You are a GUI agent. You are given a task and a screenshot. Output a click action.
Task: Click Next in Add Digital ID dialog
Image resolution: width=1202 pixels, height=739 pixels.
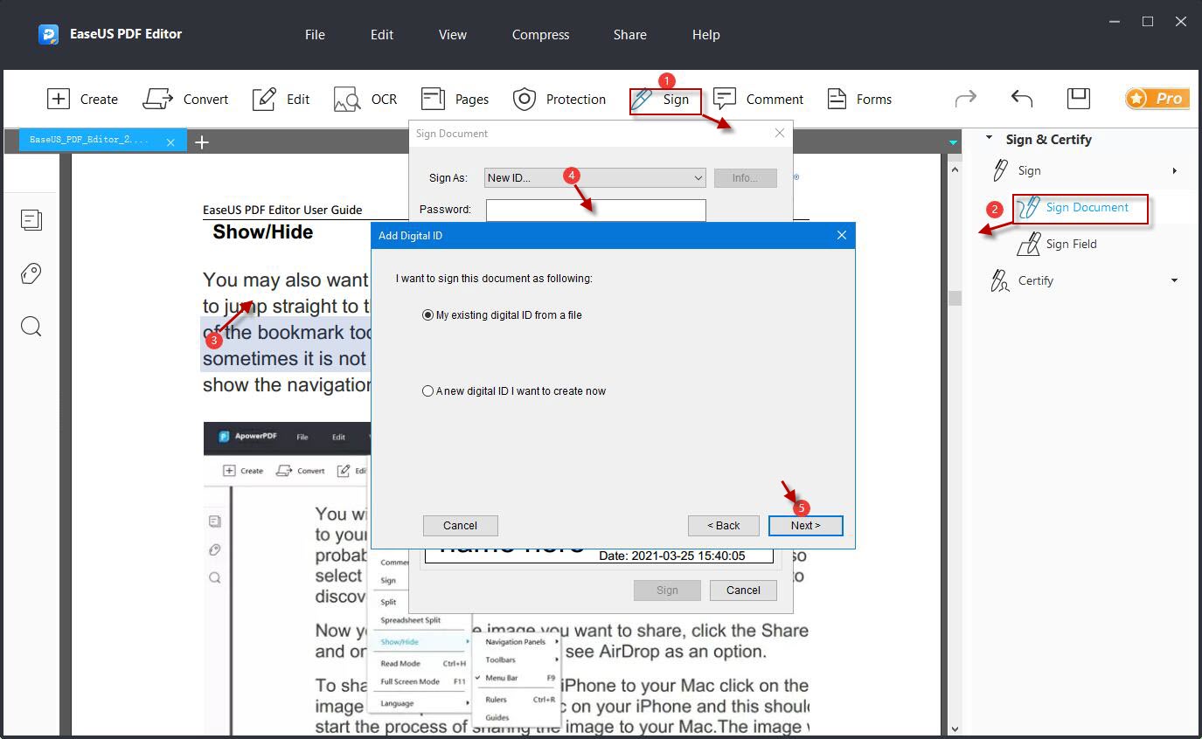(806, 525)
